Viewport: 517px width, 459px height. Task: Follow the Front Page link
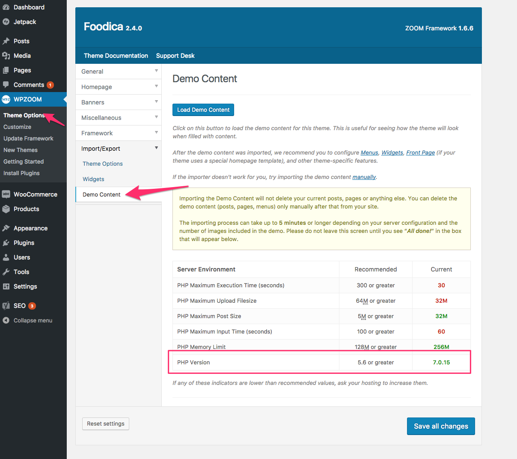pyautogui.click(x=420, y=152)
